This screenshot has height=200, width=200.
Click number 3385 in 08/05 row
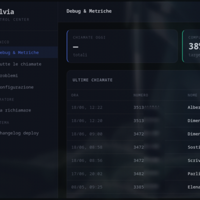coord(138,187)
